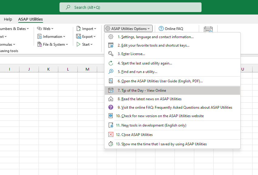Click the stopwatch time saved icon
This screenshot has height=175, width=258.
pos(111,144)
